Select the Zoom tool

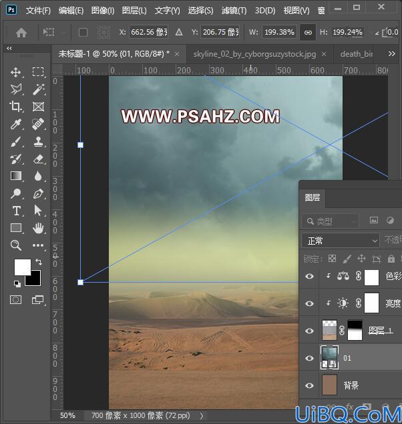pos(16,245)
